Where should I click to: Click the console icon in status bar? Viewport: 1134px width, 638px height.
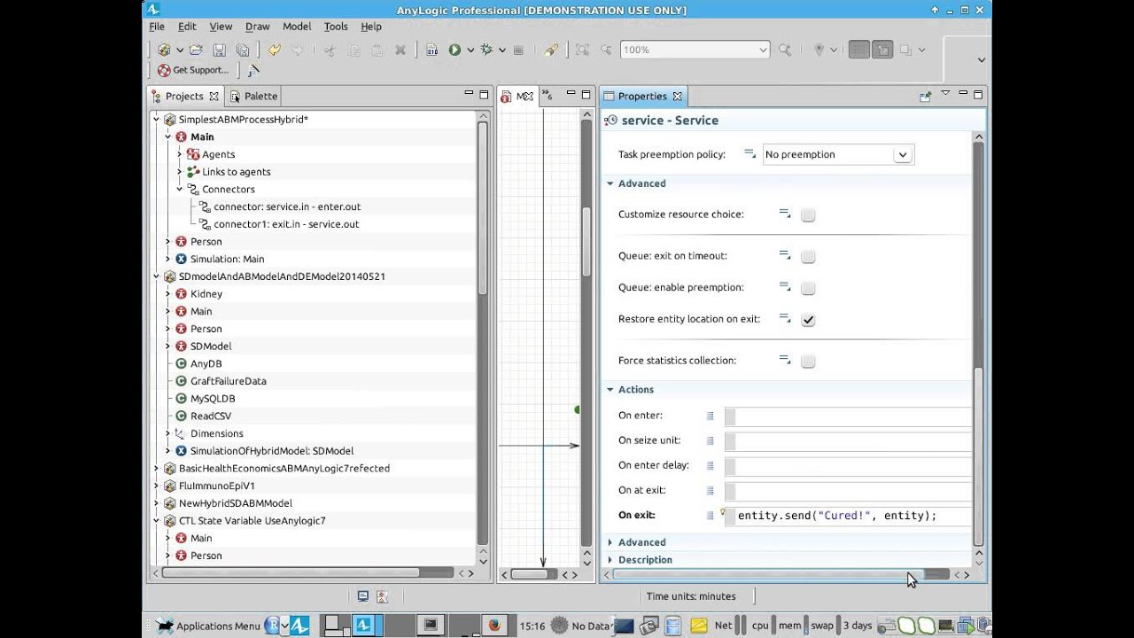coord(362,596)
